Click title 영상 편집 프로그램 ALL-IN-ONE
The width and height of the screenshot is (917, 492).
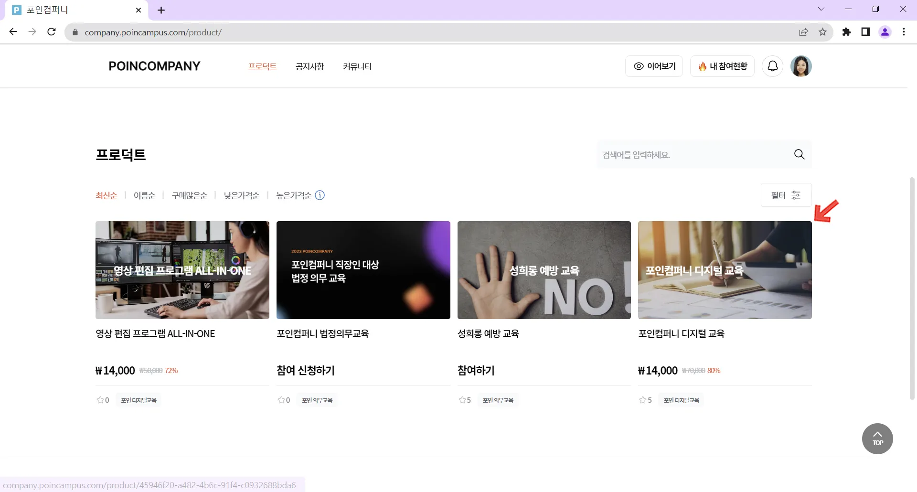pyautogui.click(x=155, y=333)
